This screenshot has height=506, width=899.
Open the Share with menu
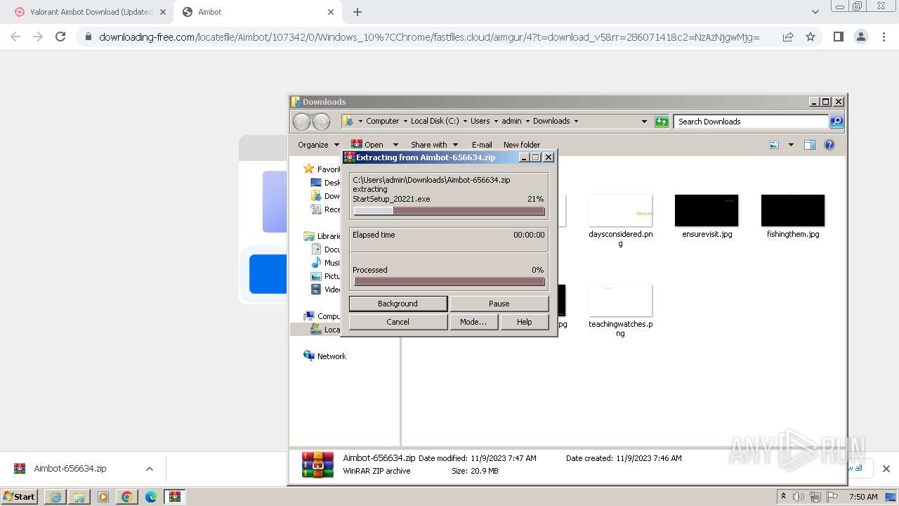tap(434, 145)
